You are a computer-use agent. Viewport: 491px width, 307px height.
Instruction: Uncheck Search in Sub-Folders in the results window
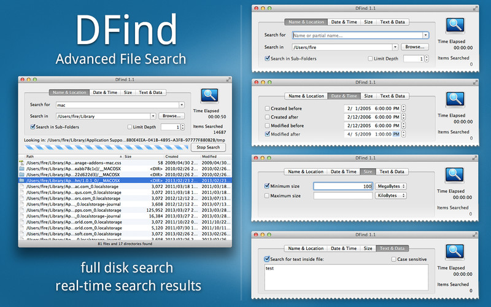33,127
